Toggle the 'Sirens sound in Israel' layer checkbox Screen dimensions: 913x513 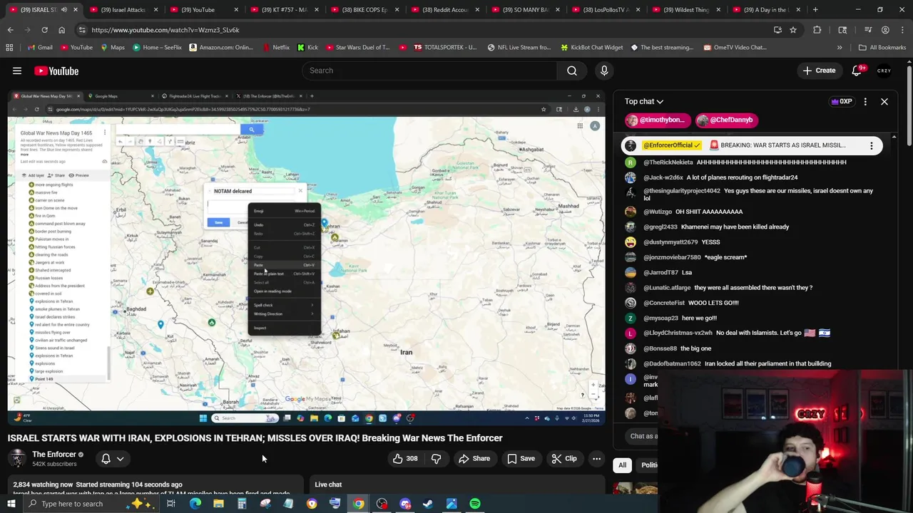coord(31,348)
